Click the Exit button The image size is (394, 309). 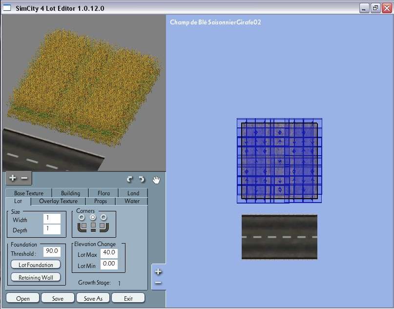[128, 298]
